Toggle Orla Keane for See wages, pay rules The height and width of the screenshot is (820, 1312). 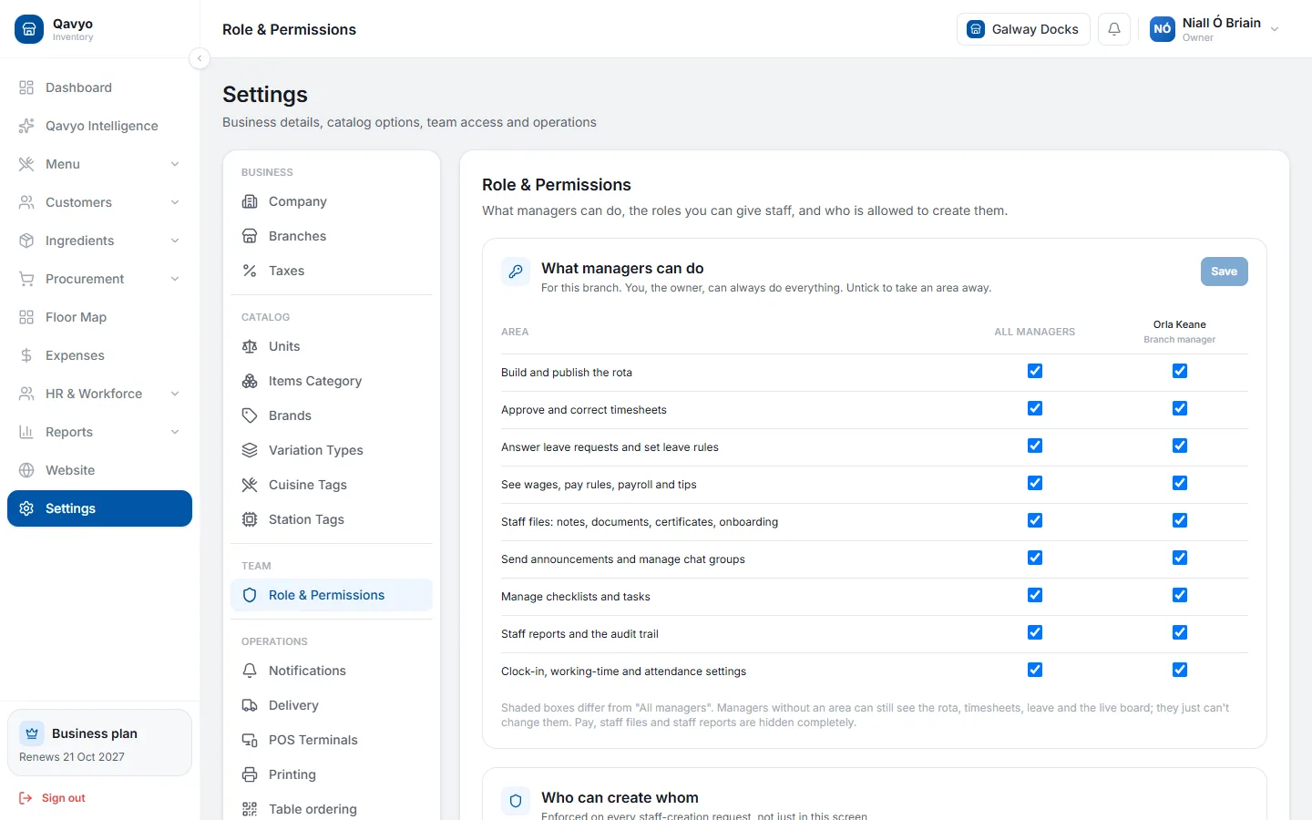1180,483
